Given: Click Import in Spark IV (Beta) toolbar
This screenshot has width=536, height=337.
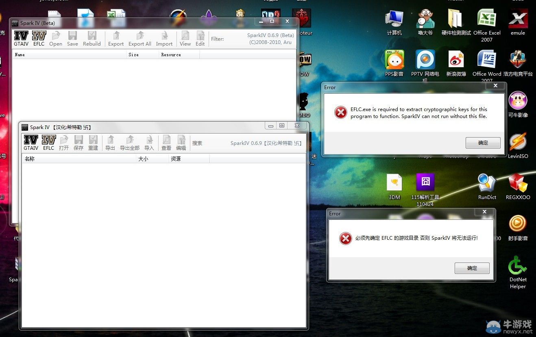Looking at the screenshot, I should click(164, 39).
